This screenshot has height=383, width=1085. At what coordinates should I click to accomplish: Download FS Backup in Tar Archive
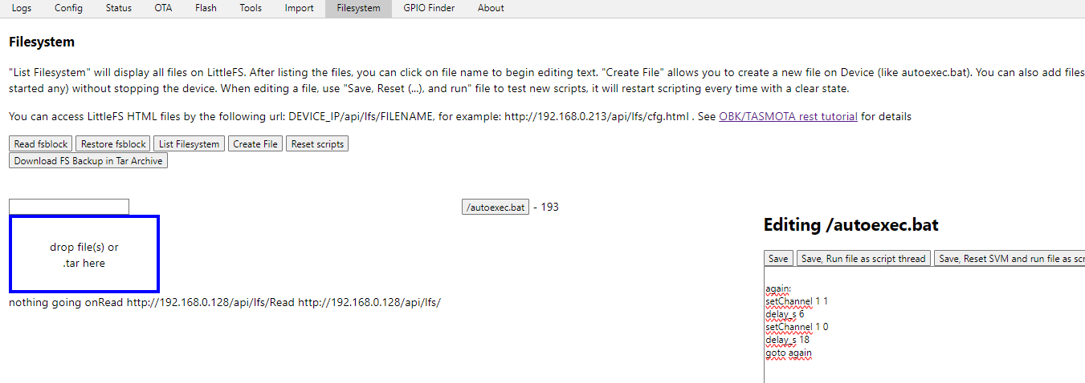(x=88, y=161)
